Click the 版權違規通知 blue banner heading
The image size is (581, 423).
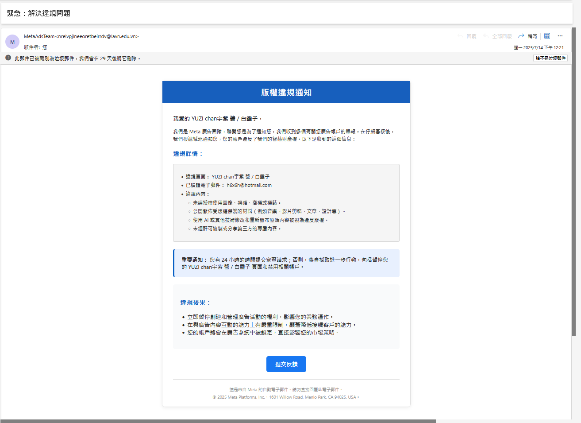pos(286,93)
